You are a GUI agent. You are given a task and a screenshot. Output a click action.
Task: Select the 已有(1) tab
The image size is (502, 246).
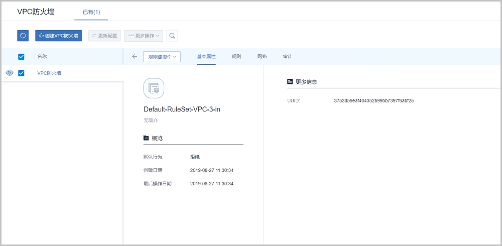pyautogui.click(x=91, y=12)
